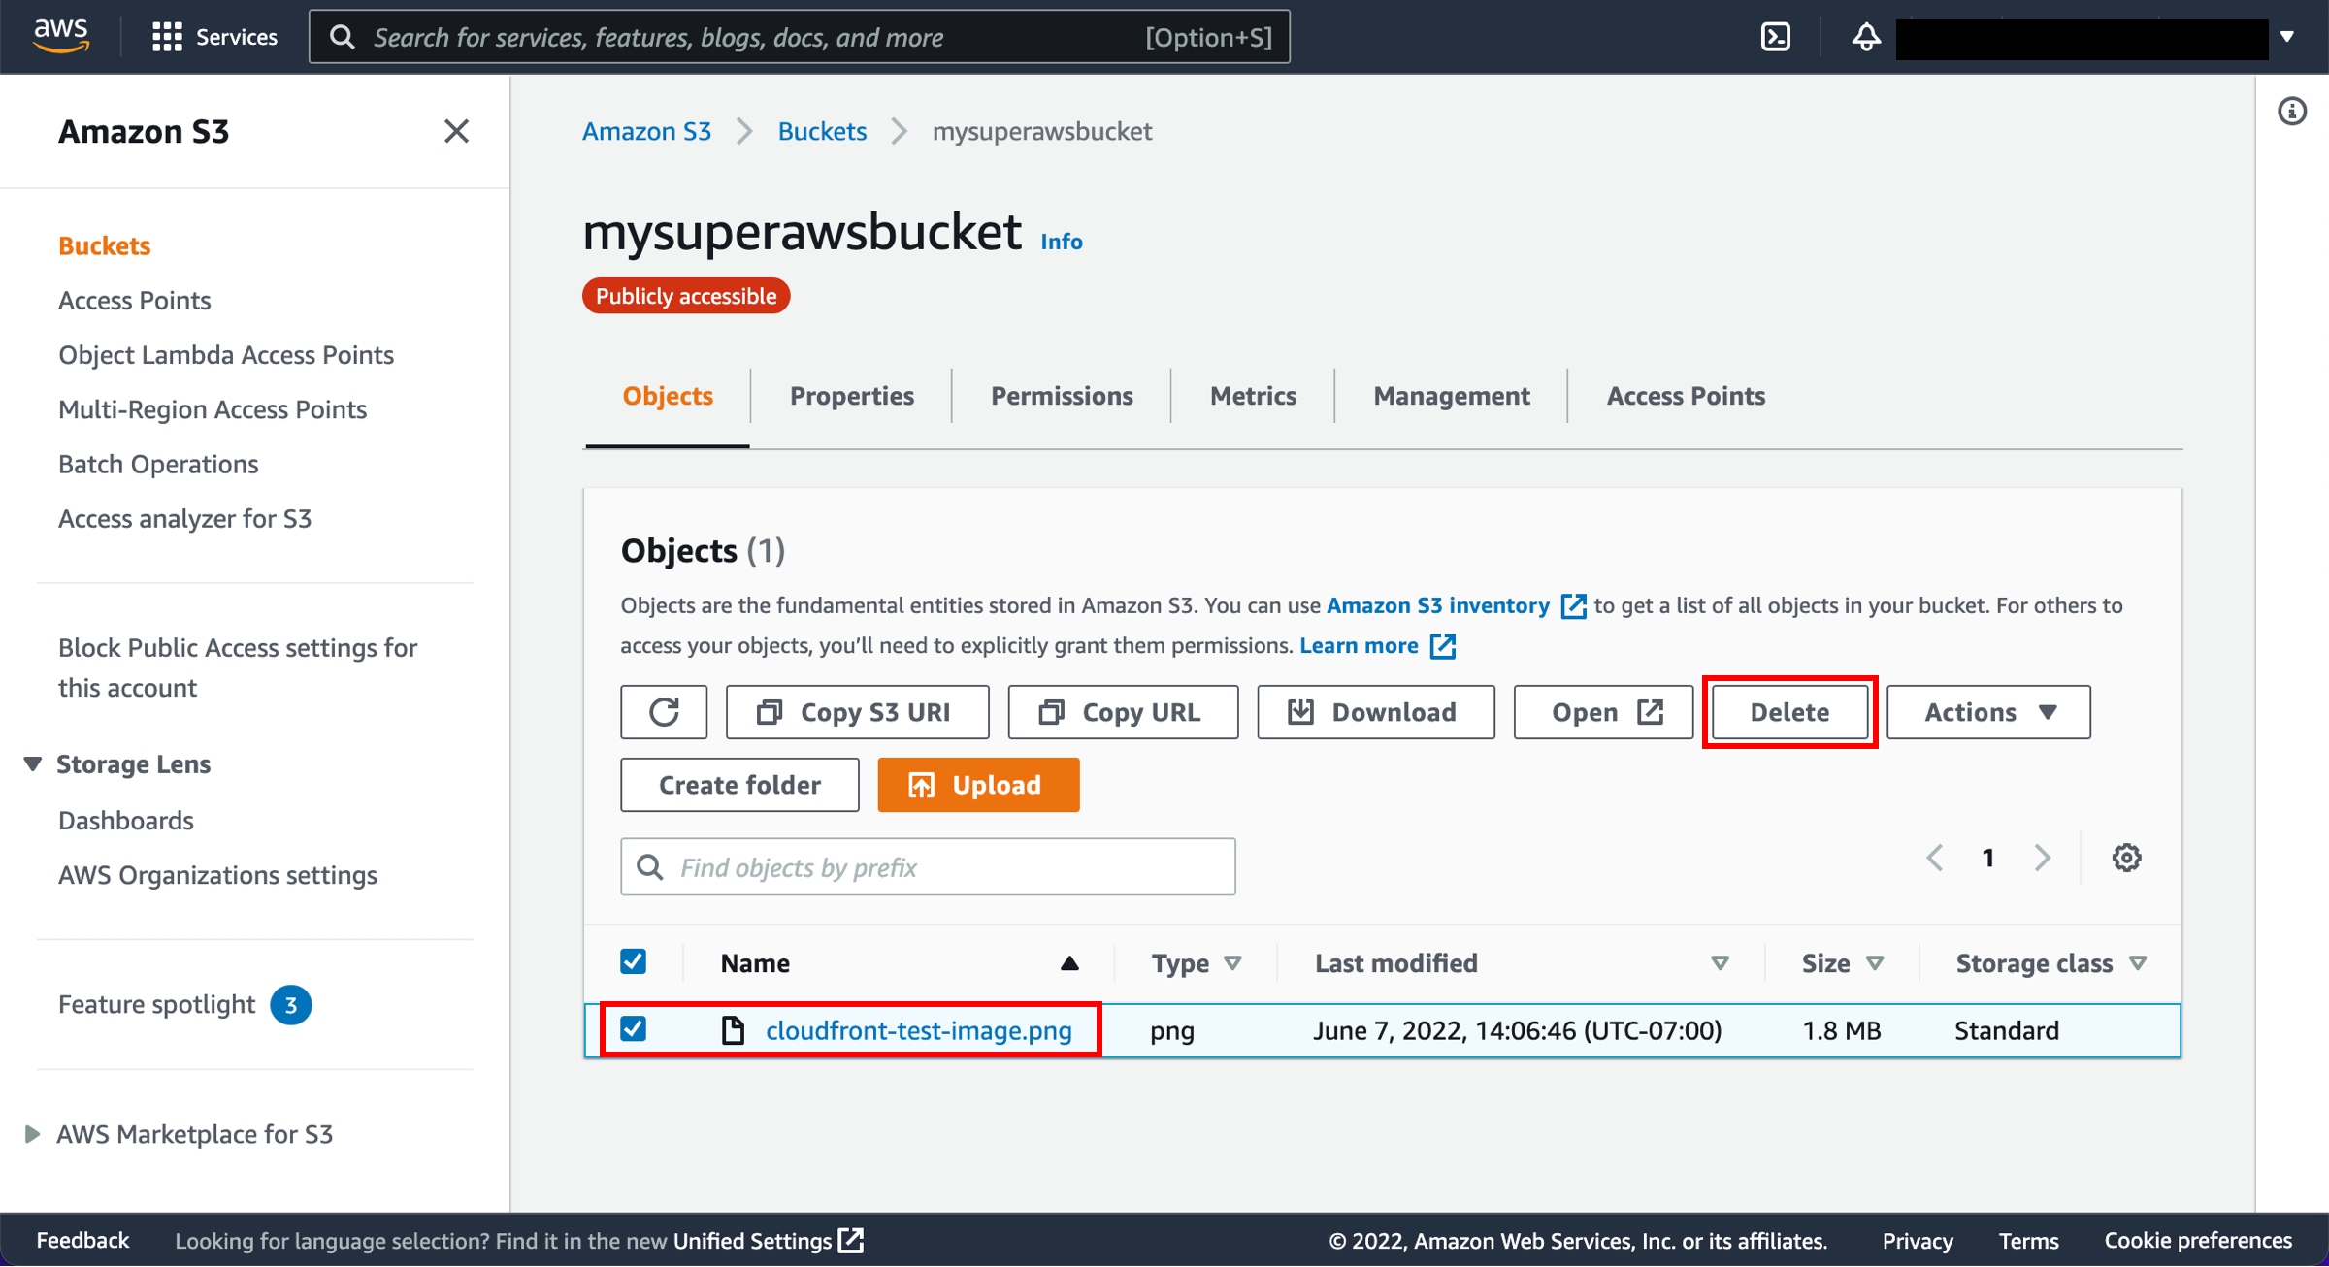
Task: Go to Buckets breadcrumb
Action: 822,131
